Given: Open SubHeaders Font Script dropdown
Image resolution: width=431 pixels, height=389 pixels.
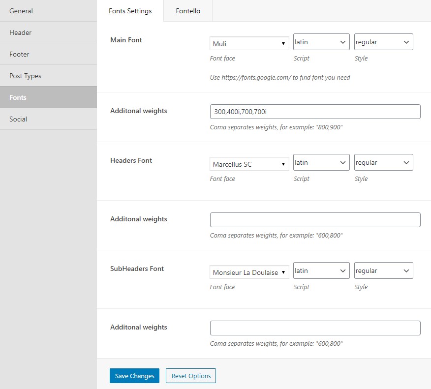Looking at the screenshot, I should coord(321,270).
